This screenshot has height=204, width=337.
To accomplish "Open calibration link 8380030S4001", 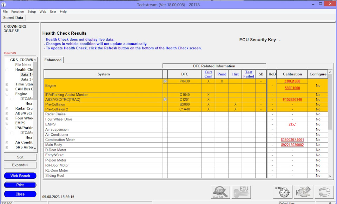I will click(x=292, y=140).
